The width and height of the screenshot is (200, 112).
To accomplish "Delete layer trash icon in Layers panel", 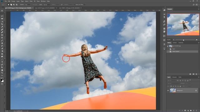I will tap(197, 111).
